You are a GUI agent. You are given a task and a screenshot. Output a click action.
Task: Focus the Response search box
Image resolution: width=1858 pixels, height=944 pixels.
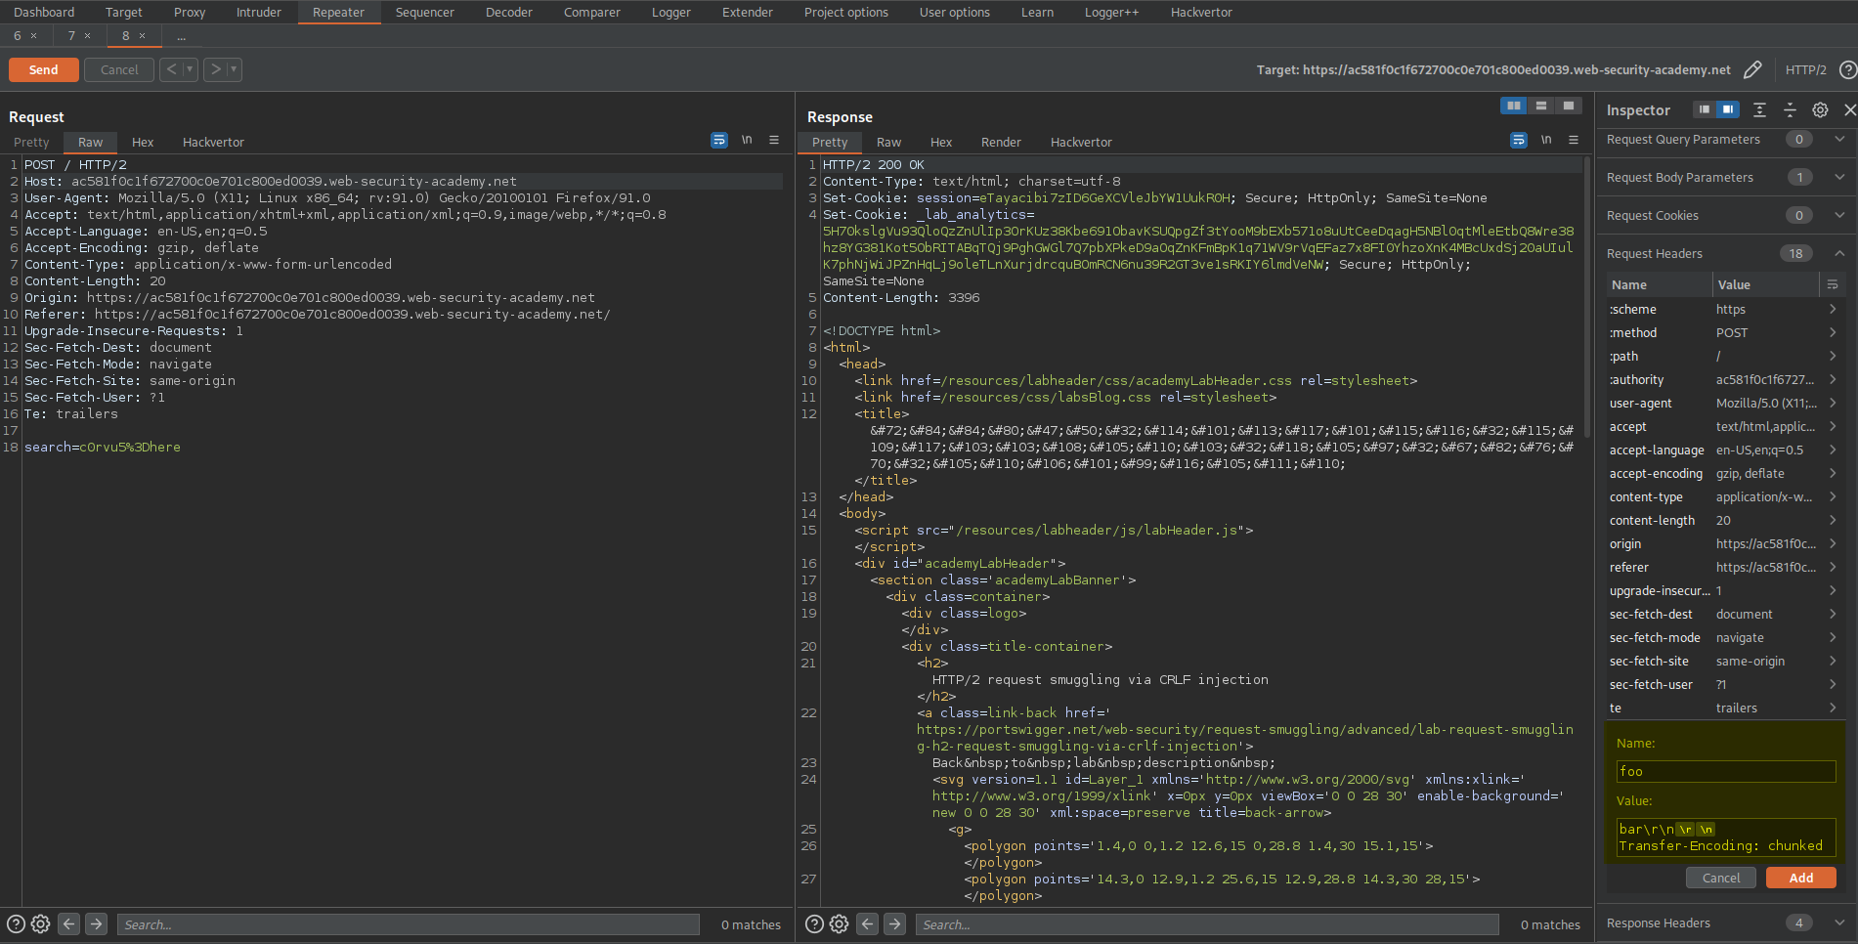(x=1207, y=924)
